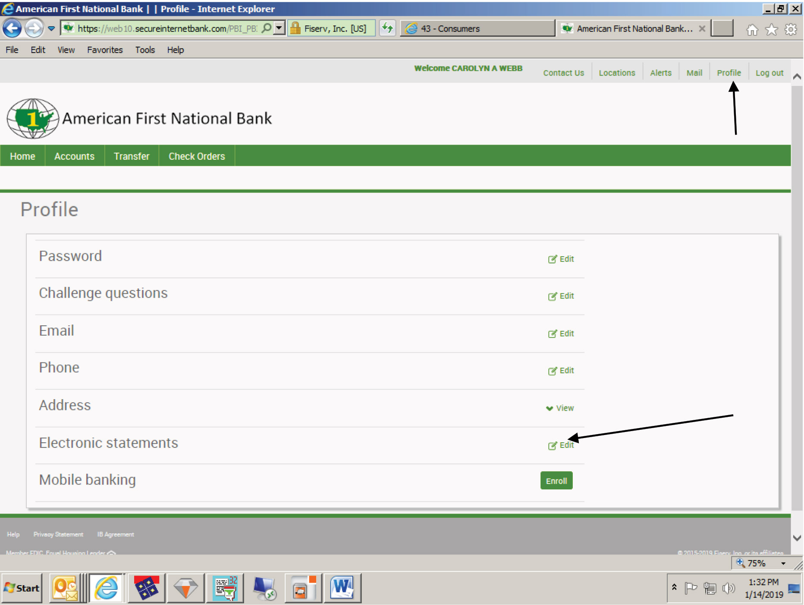
Task: Open the Accounts navigation tab
Action: (x=74, y=156)
